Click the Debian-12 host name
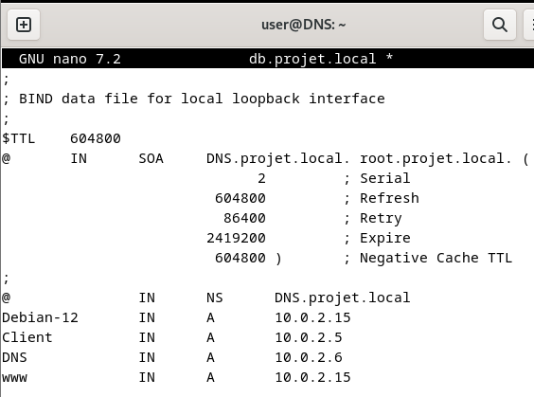 coord(40,317)
